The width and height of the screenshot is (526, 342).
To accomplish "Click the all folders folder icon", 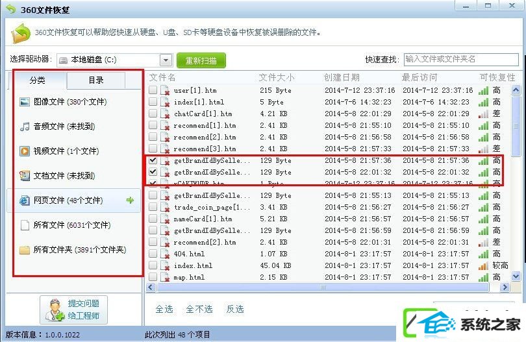I will (x=25, y=250).
